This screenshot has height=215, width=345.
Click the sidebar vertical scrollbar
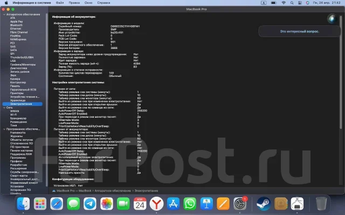pyautogui.click(x=47, y=100)
